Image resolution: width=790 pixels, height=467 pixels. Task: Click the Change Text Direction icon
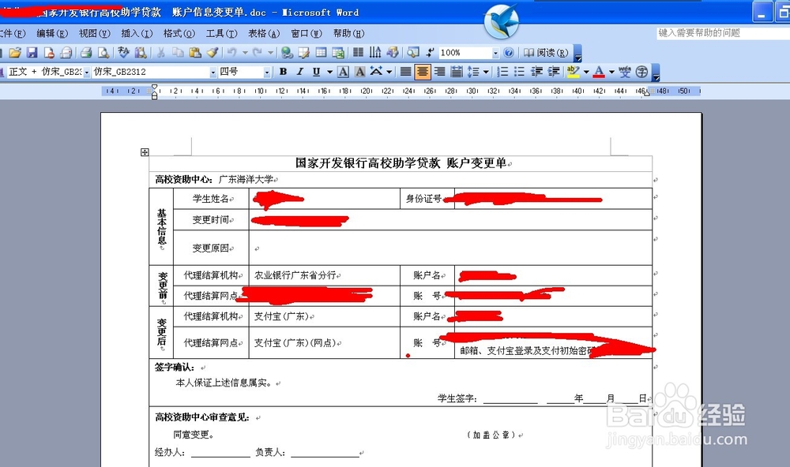tap(375, 52)
